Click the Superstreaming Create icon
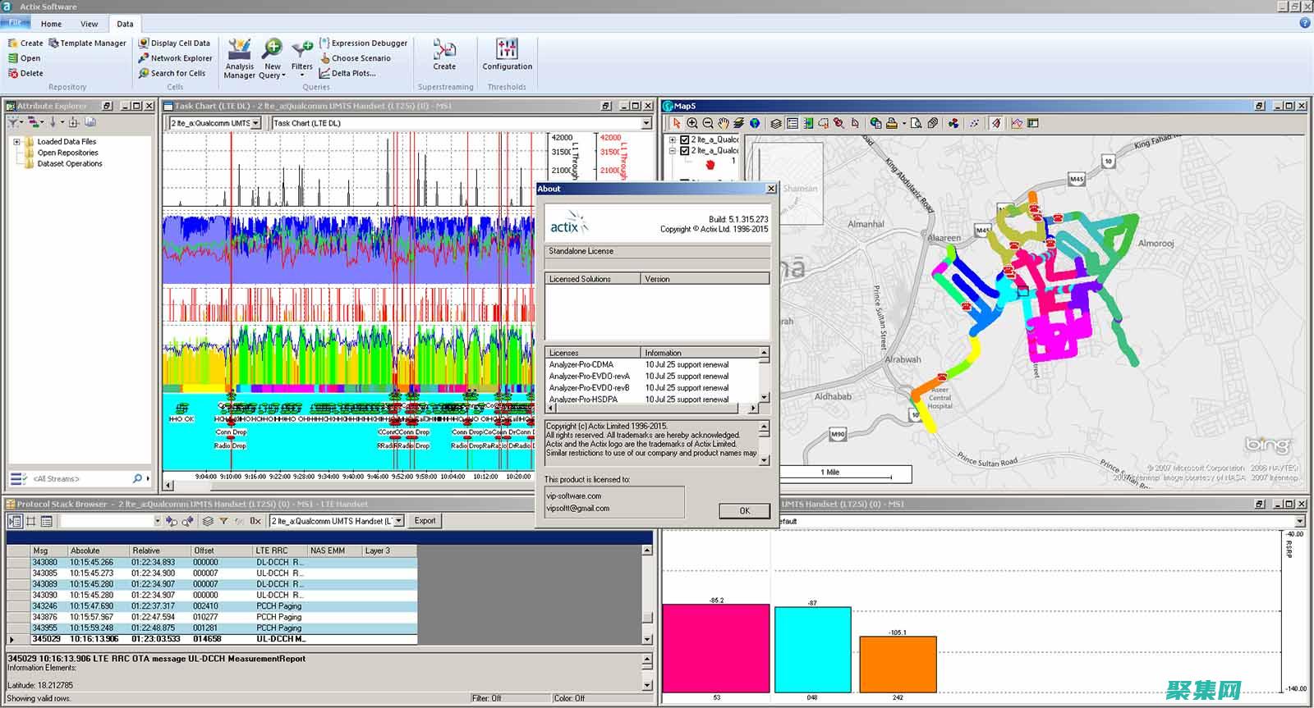 click(444, 54)
